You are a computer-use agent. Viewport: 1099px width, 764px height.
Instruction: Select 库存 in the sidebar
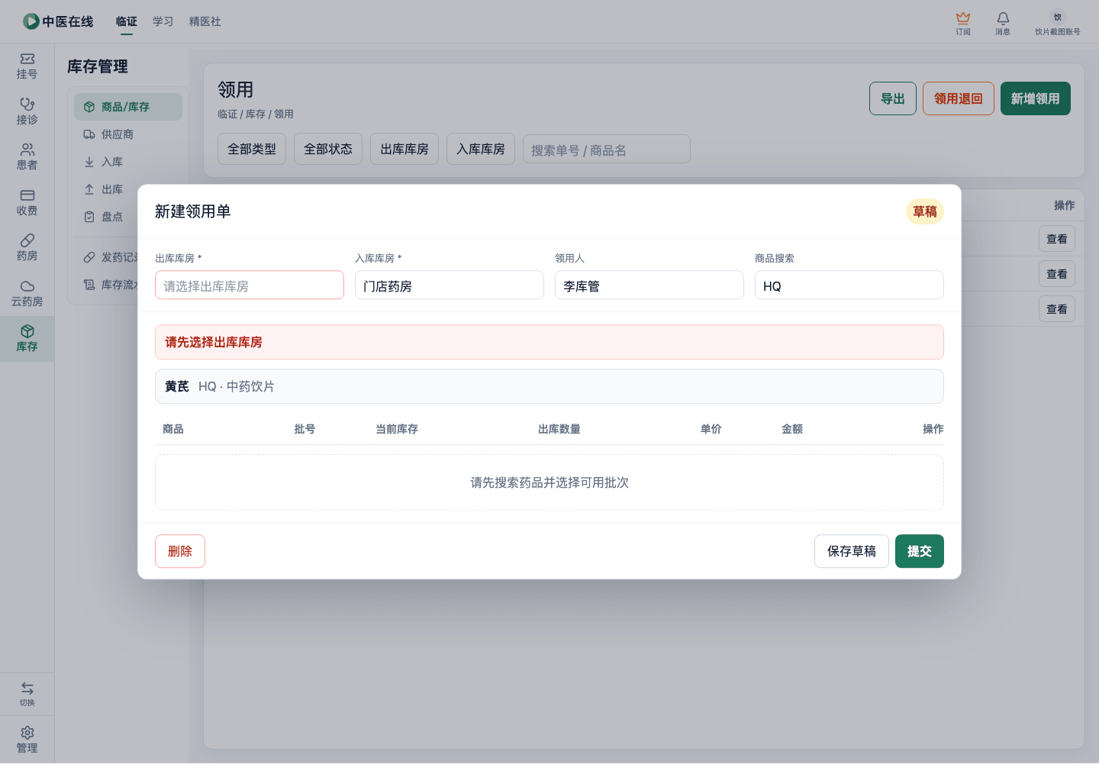pyautogui.click(x=27, y=339)
